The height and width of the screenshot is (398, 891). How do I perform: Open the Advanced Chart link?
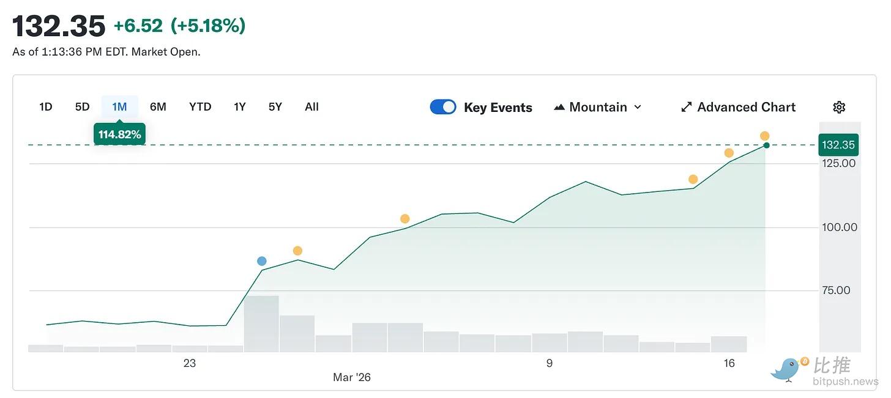[x=746, y=107]
